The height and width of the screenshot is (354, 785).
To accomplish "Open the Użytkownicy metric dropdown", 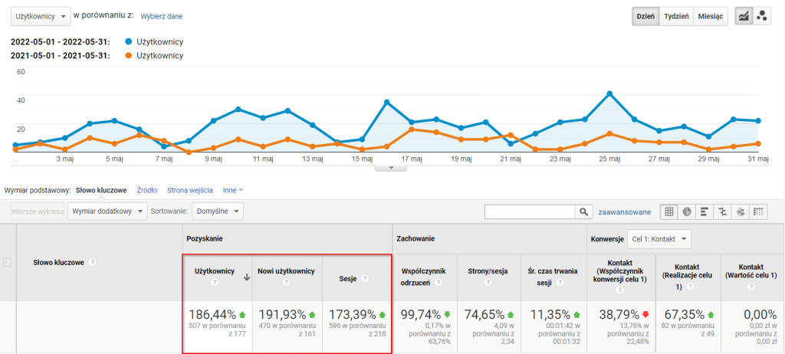I will (42, 16).
